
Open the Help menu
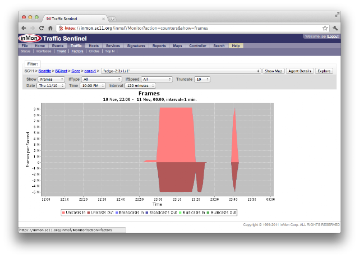236,46
